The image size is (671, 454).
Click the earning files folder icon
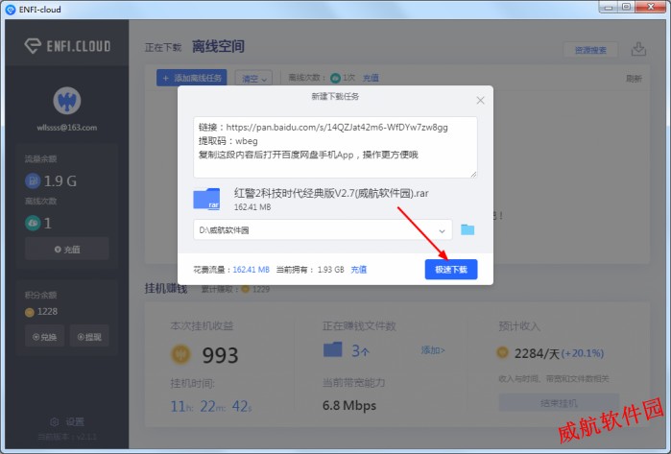pyautogui.click(x=332, y=349)
